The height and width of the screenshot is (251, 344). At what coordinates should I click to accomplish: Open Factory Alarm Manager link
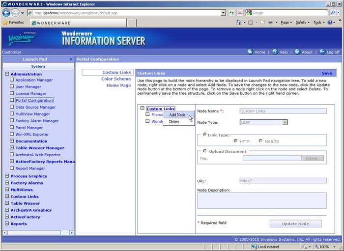point(37,121)
